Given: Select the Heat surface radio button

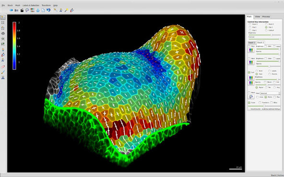Looking at the screenshot, I should [x=257, y=74].
